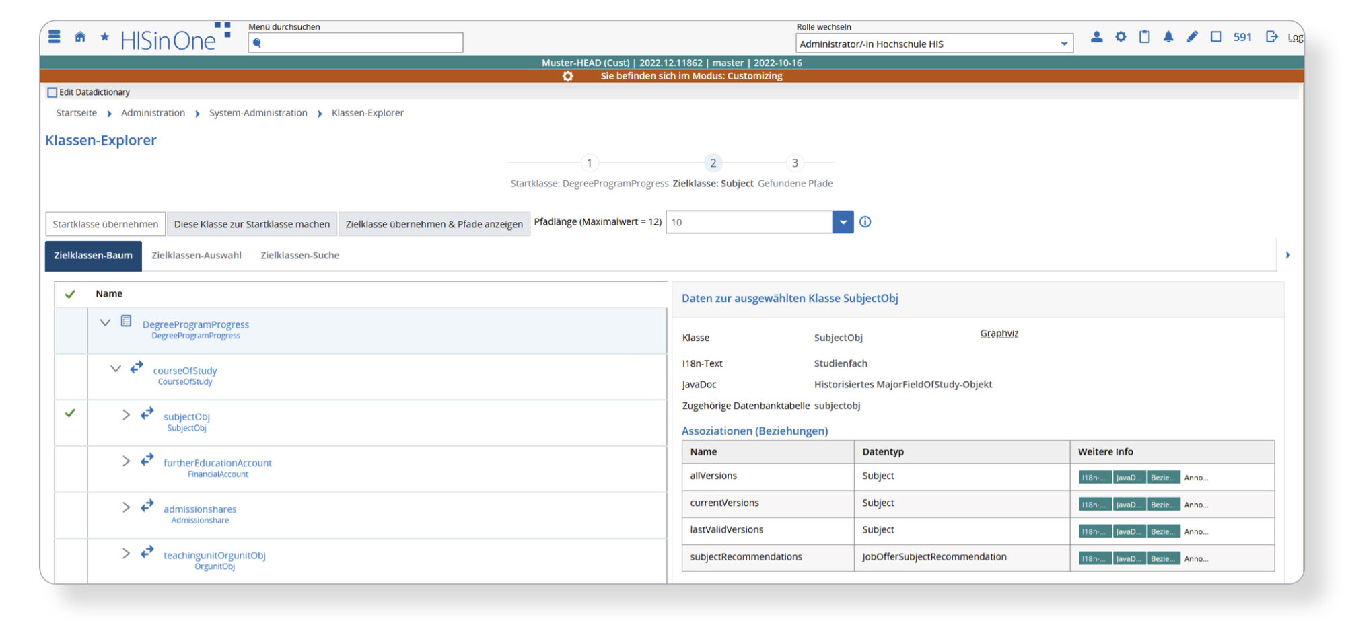
Task: Click the session counter 591
Action: point(1242,37)
